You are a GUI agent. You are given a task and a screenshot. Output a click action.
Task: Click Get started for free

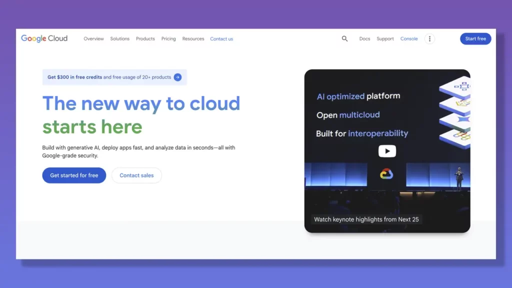[73, 175]
